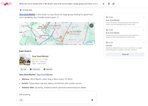This screenshot has height=106, width=148.
Task: Start voice input in the Ask anything box
Action: click(x=92, y=100)
